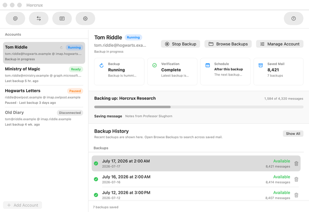This screenshot has width=309, height=212.
Task: Click Available status in July 16 row
Action: [282, 177]
